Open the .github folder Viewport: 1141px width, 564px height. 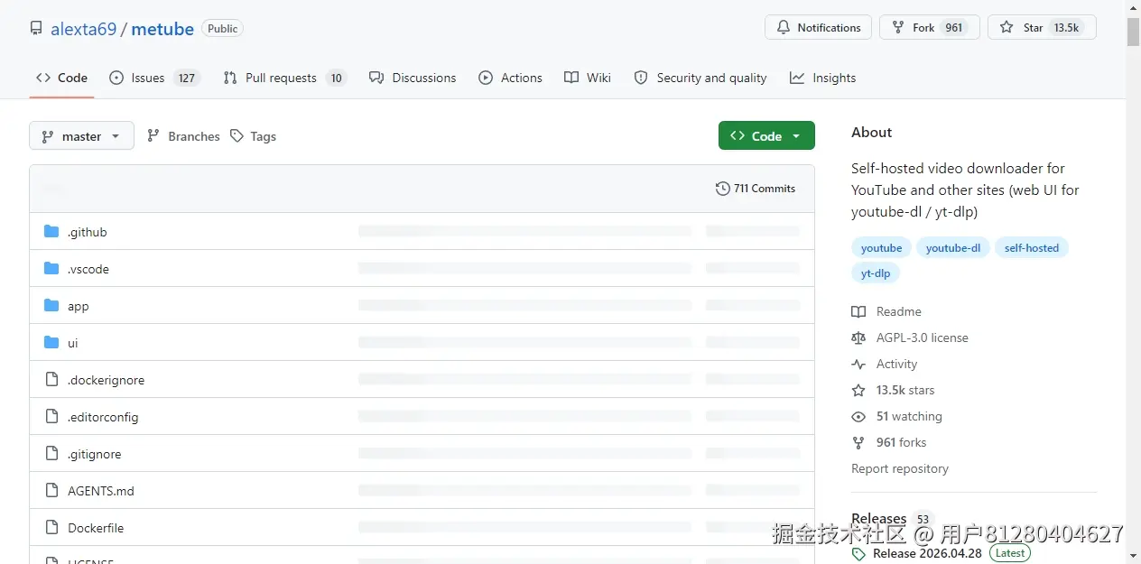tap(88, 232)
